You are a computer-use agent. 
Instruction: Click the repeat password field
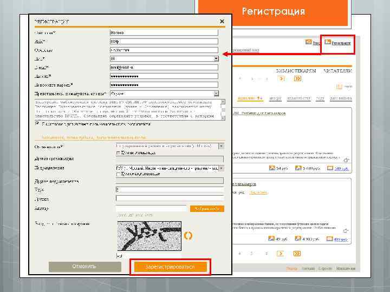[x=164, y=85]
